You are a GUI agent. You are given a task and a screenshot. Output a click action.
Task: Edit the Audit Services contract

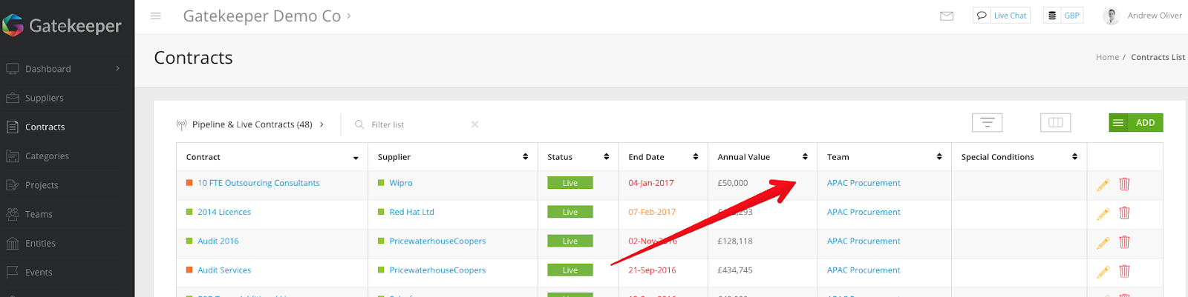[x=1103, y=272]
